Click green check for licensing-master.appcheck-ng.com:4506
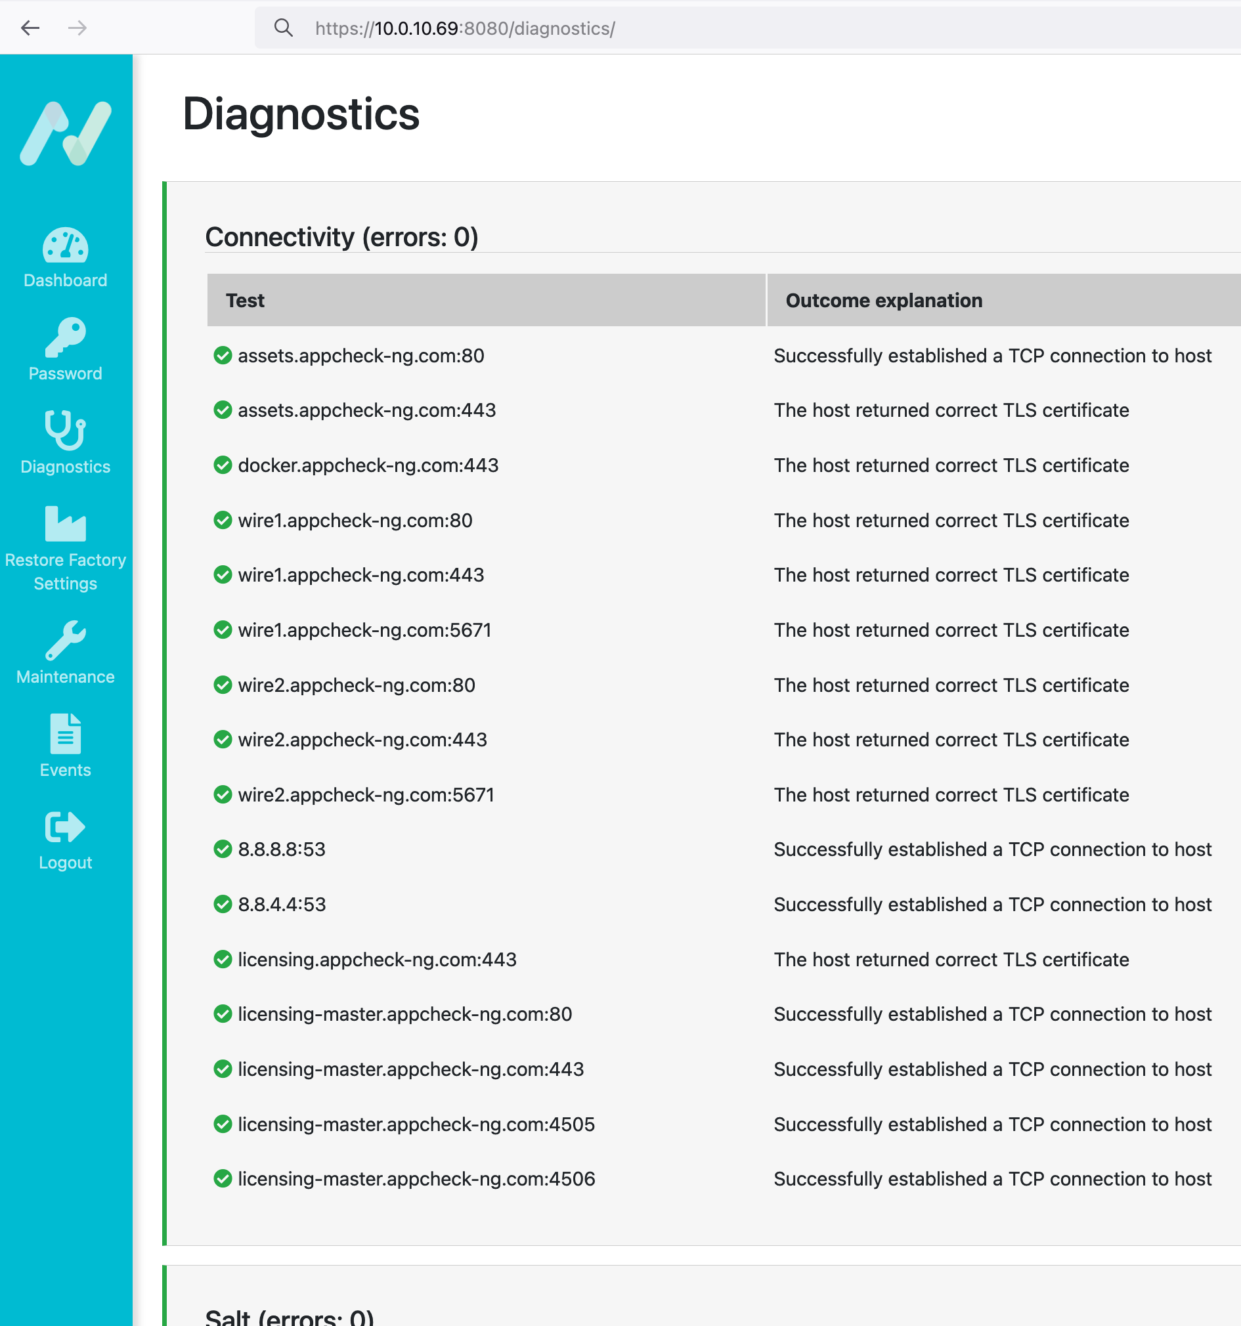1241x1326 pixels. point(223,1178)
